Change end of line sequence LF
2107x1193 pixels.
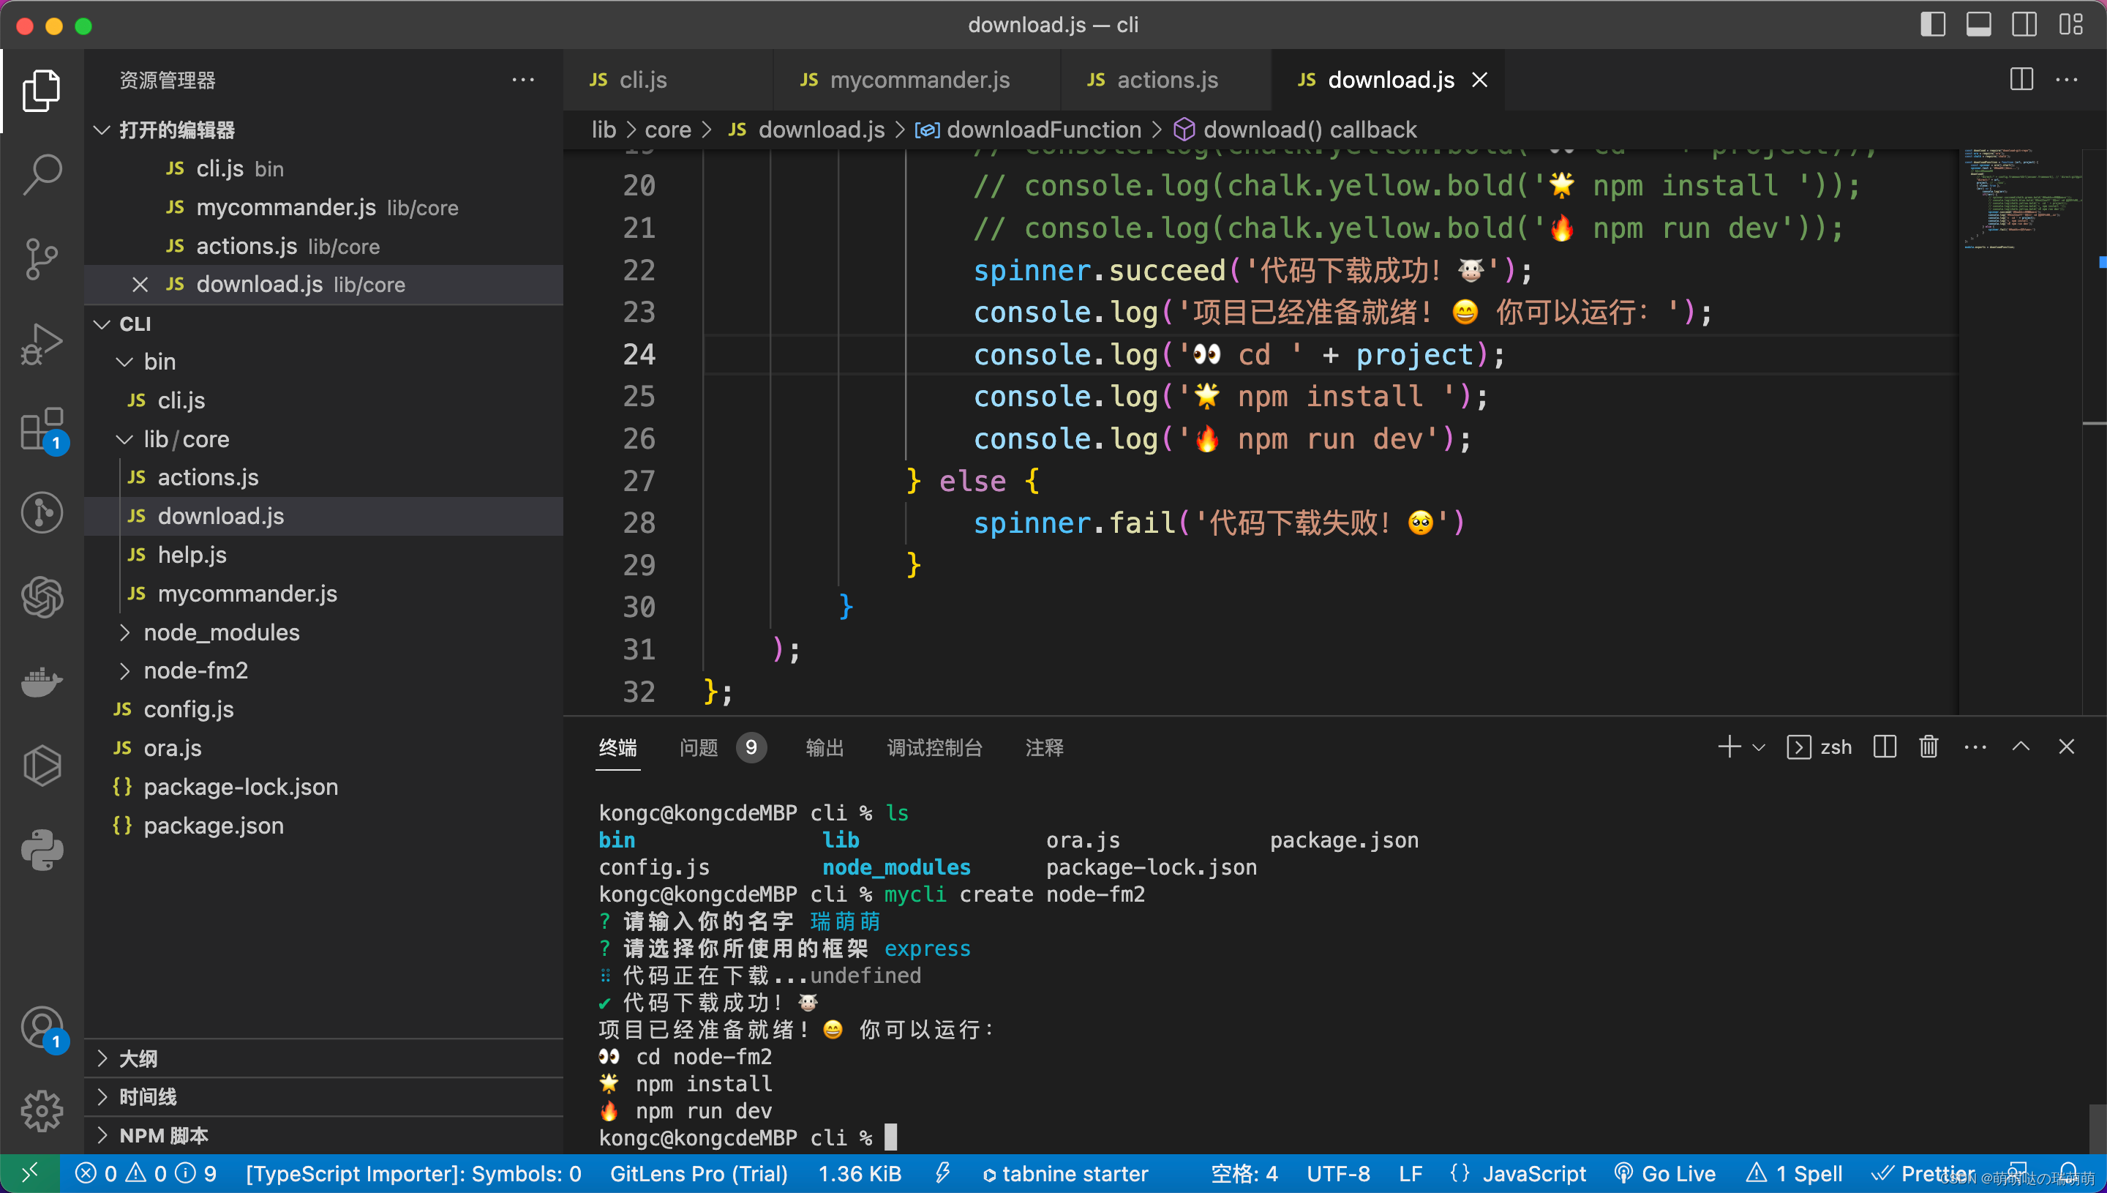[x=1410, y=1173]
